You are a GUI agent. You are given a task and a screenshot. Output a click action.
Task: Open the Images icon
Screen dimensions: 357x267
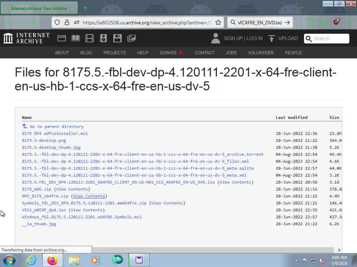point(131,38)
